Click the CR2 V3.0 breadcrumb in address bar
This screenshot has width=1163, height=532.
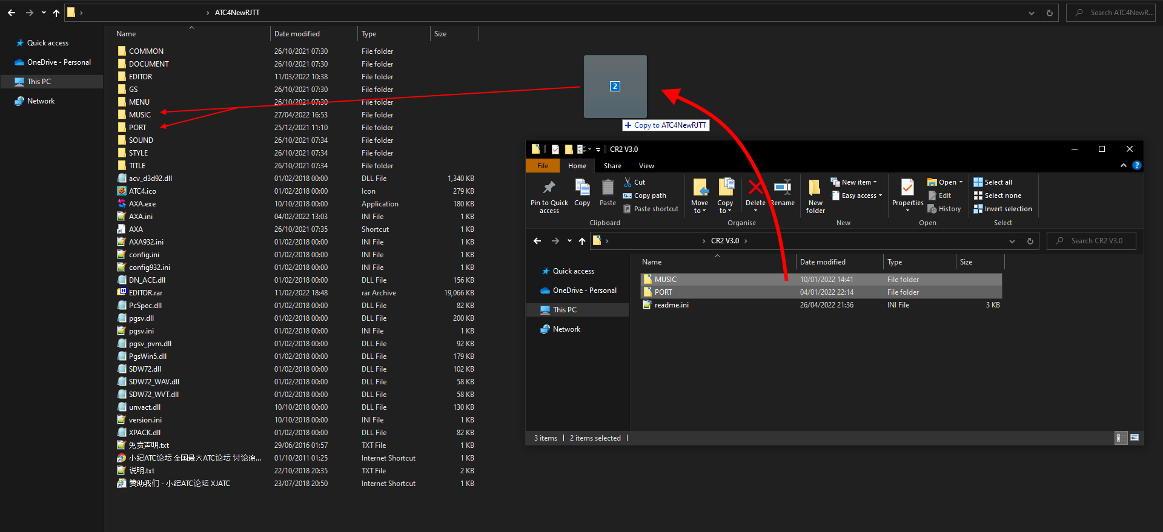pyautogui.click(x=724, y=241)
